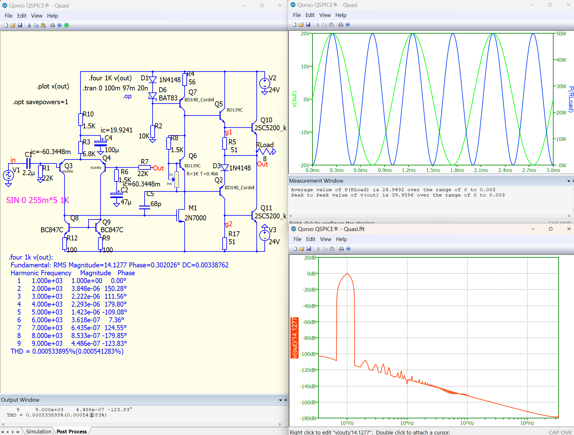Click Paste clipboard icon in schematic window toolbar

(x=43, y=25)
